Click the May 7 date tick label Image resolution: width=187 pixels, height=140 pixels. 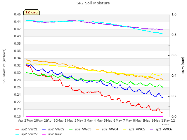(120, 120)
